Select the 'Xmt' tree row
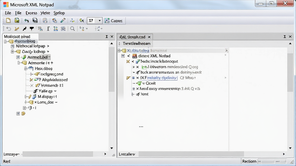 tap(145, 94)
